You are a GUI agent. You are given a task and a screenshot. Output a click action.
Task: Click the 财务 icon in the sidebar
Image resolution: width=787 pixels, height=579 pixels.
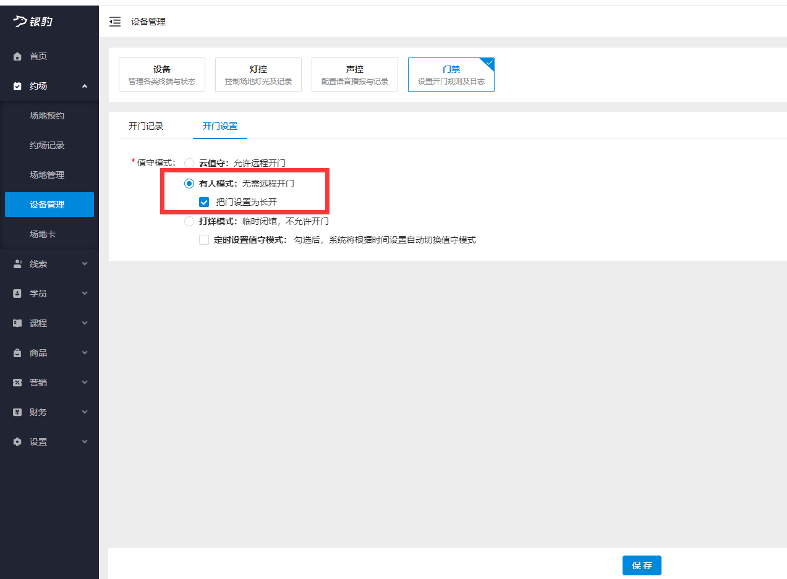pyautogui.click(x=17, y=412)
